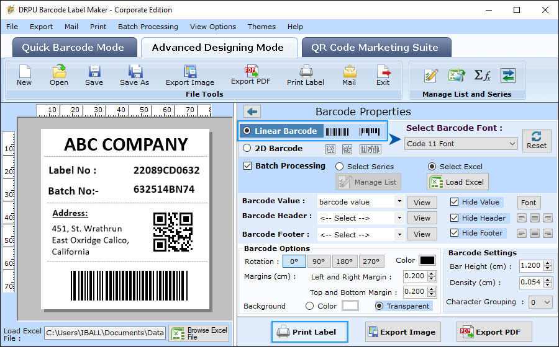
Task: Open the Batch Processing menu
Action: pyautogui.click(x=148, y=27)
